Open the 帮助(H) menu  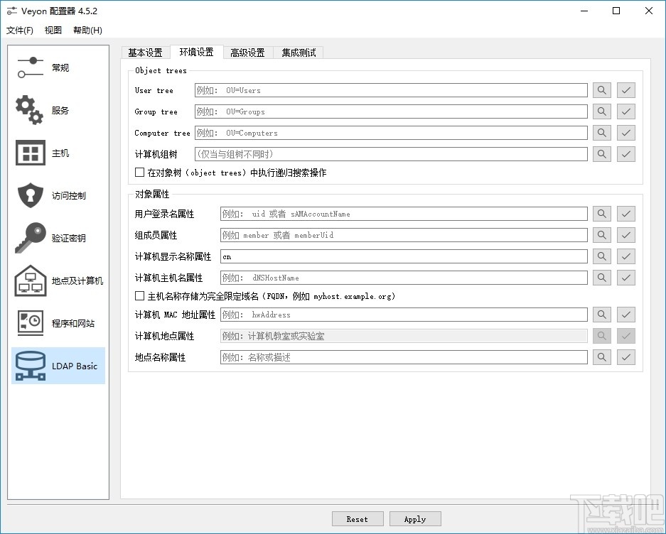tap(86, 30)
